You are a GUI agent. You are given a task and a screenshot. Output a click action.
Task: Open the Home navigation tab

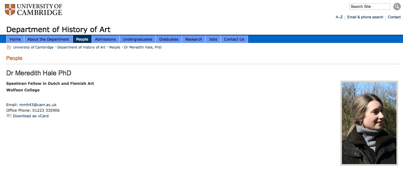click(x=15, y=39)
